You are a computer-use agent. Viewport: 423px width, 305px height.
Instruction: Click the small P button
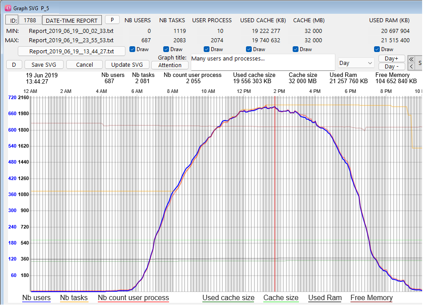coord(112,20)
